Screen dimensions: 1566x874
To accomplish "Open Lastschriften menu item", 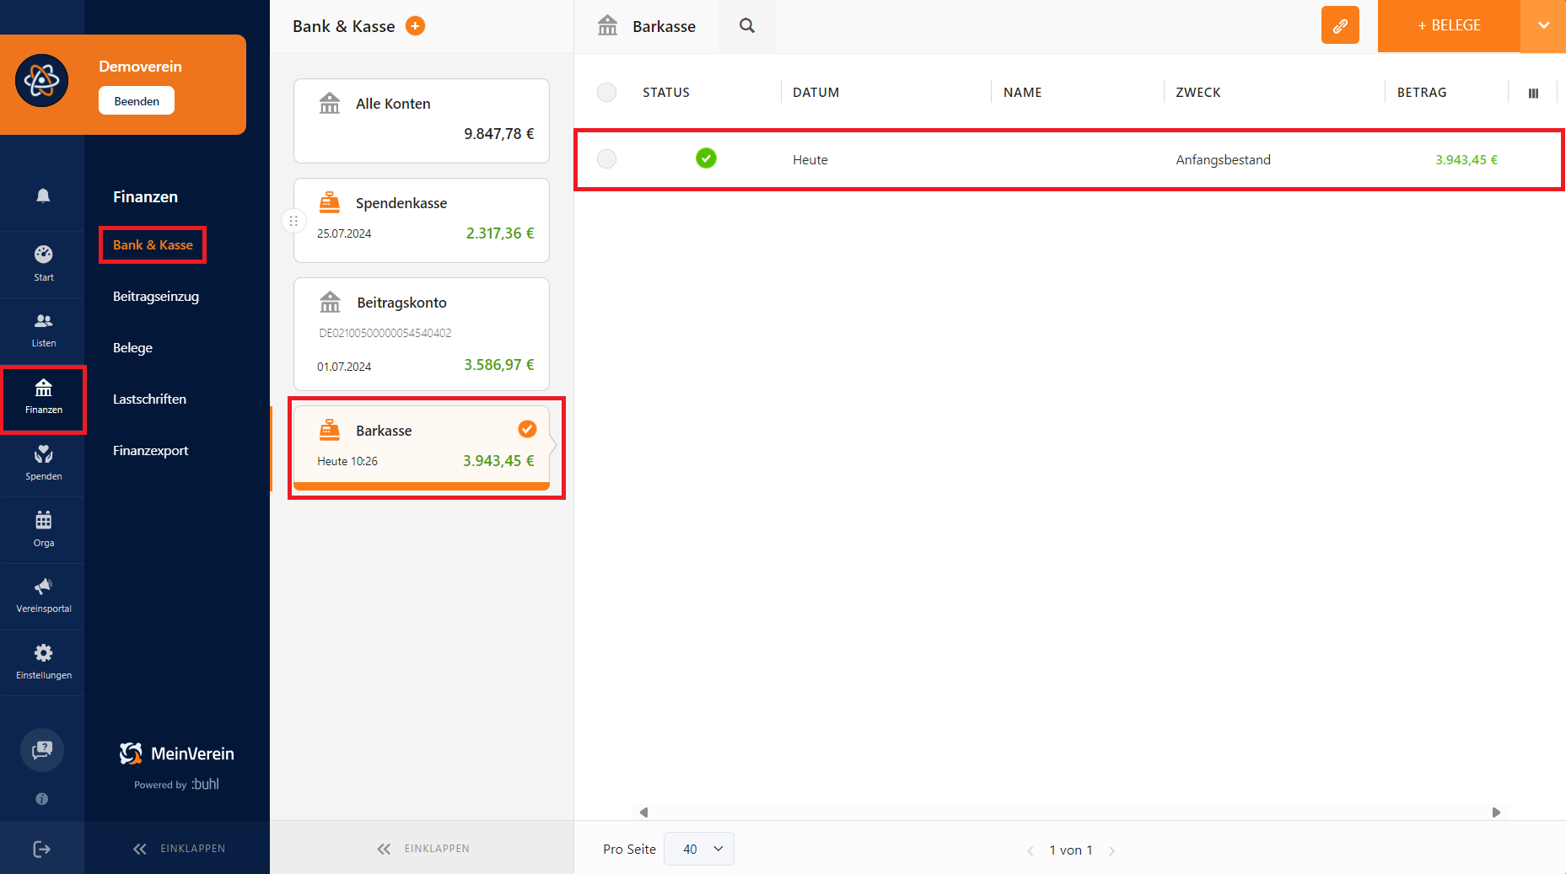I will (149, 399).
